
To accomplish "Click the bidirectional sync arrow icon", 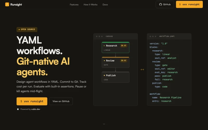I will click(x=142, y=69).
